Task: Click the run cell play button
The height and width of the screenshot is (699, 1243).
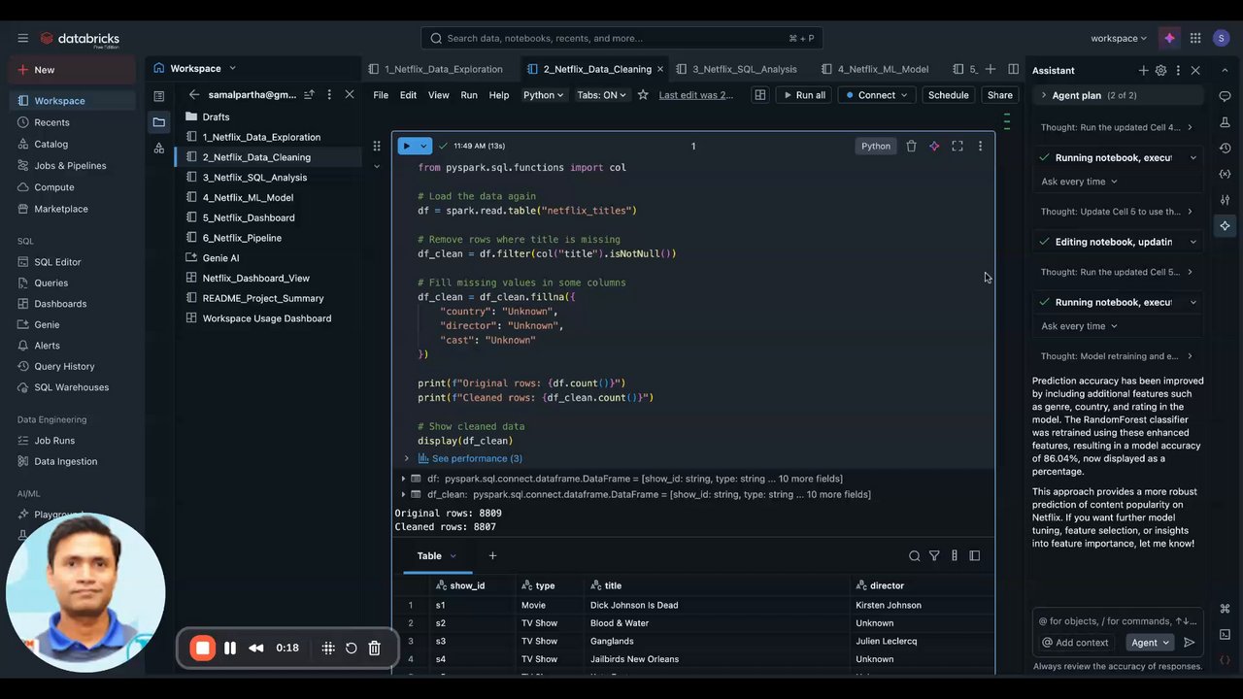Action: (407, 146)
